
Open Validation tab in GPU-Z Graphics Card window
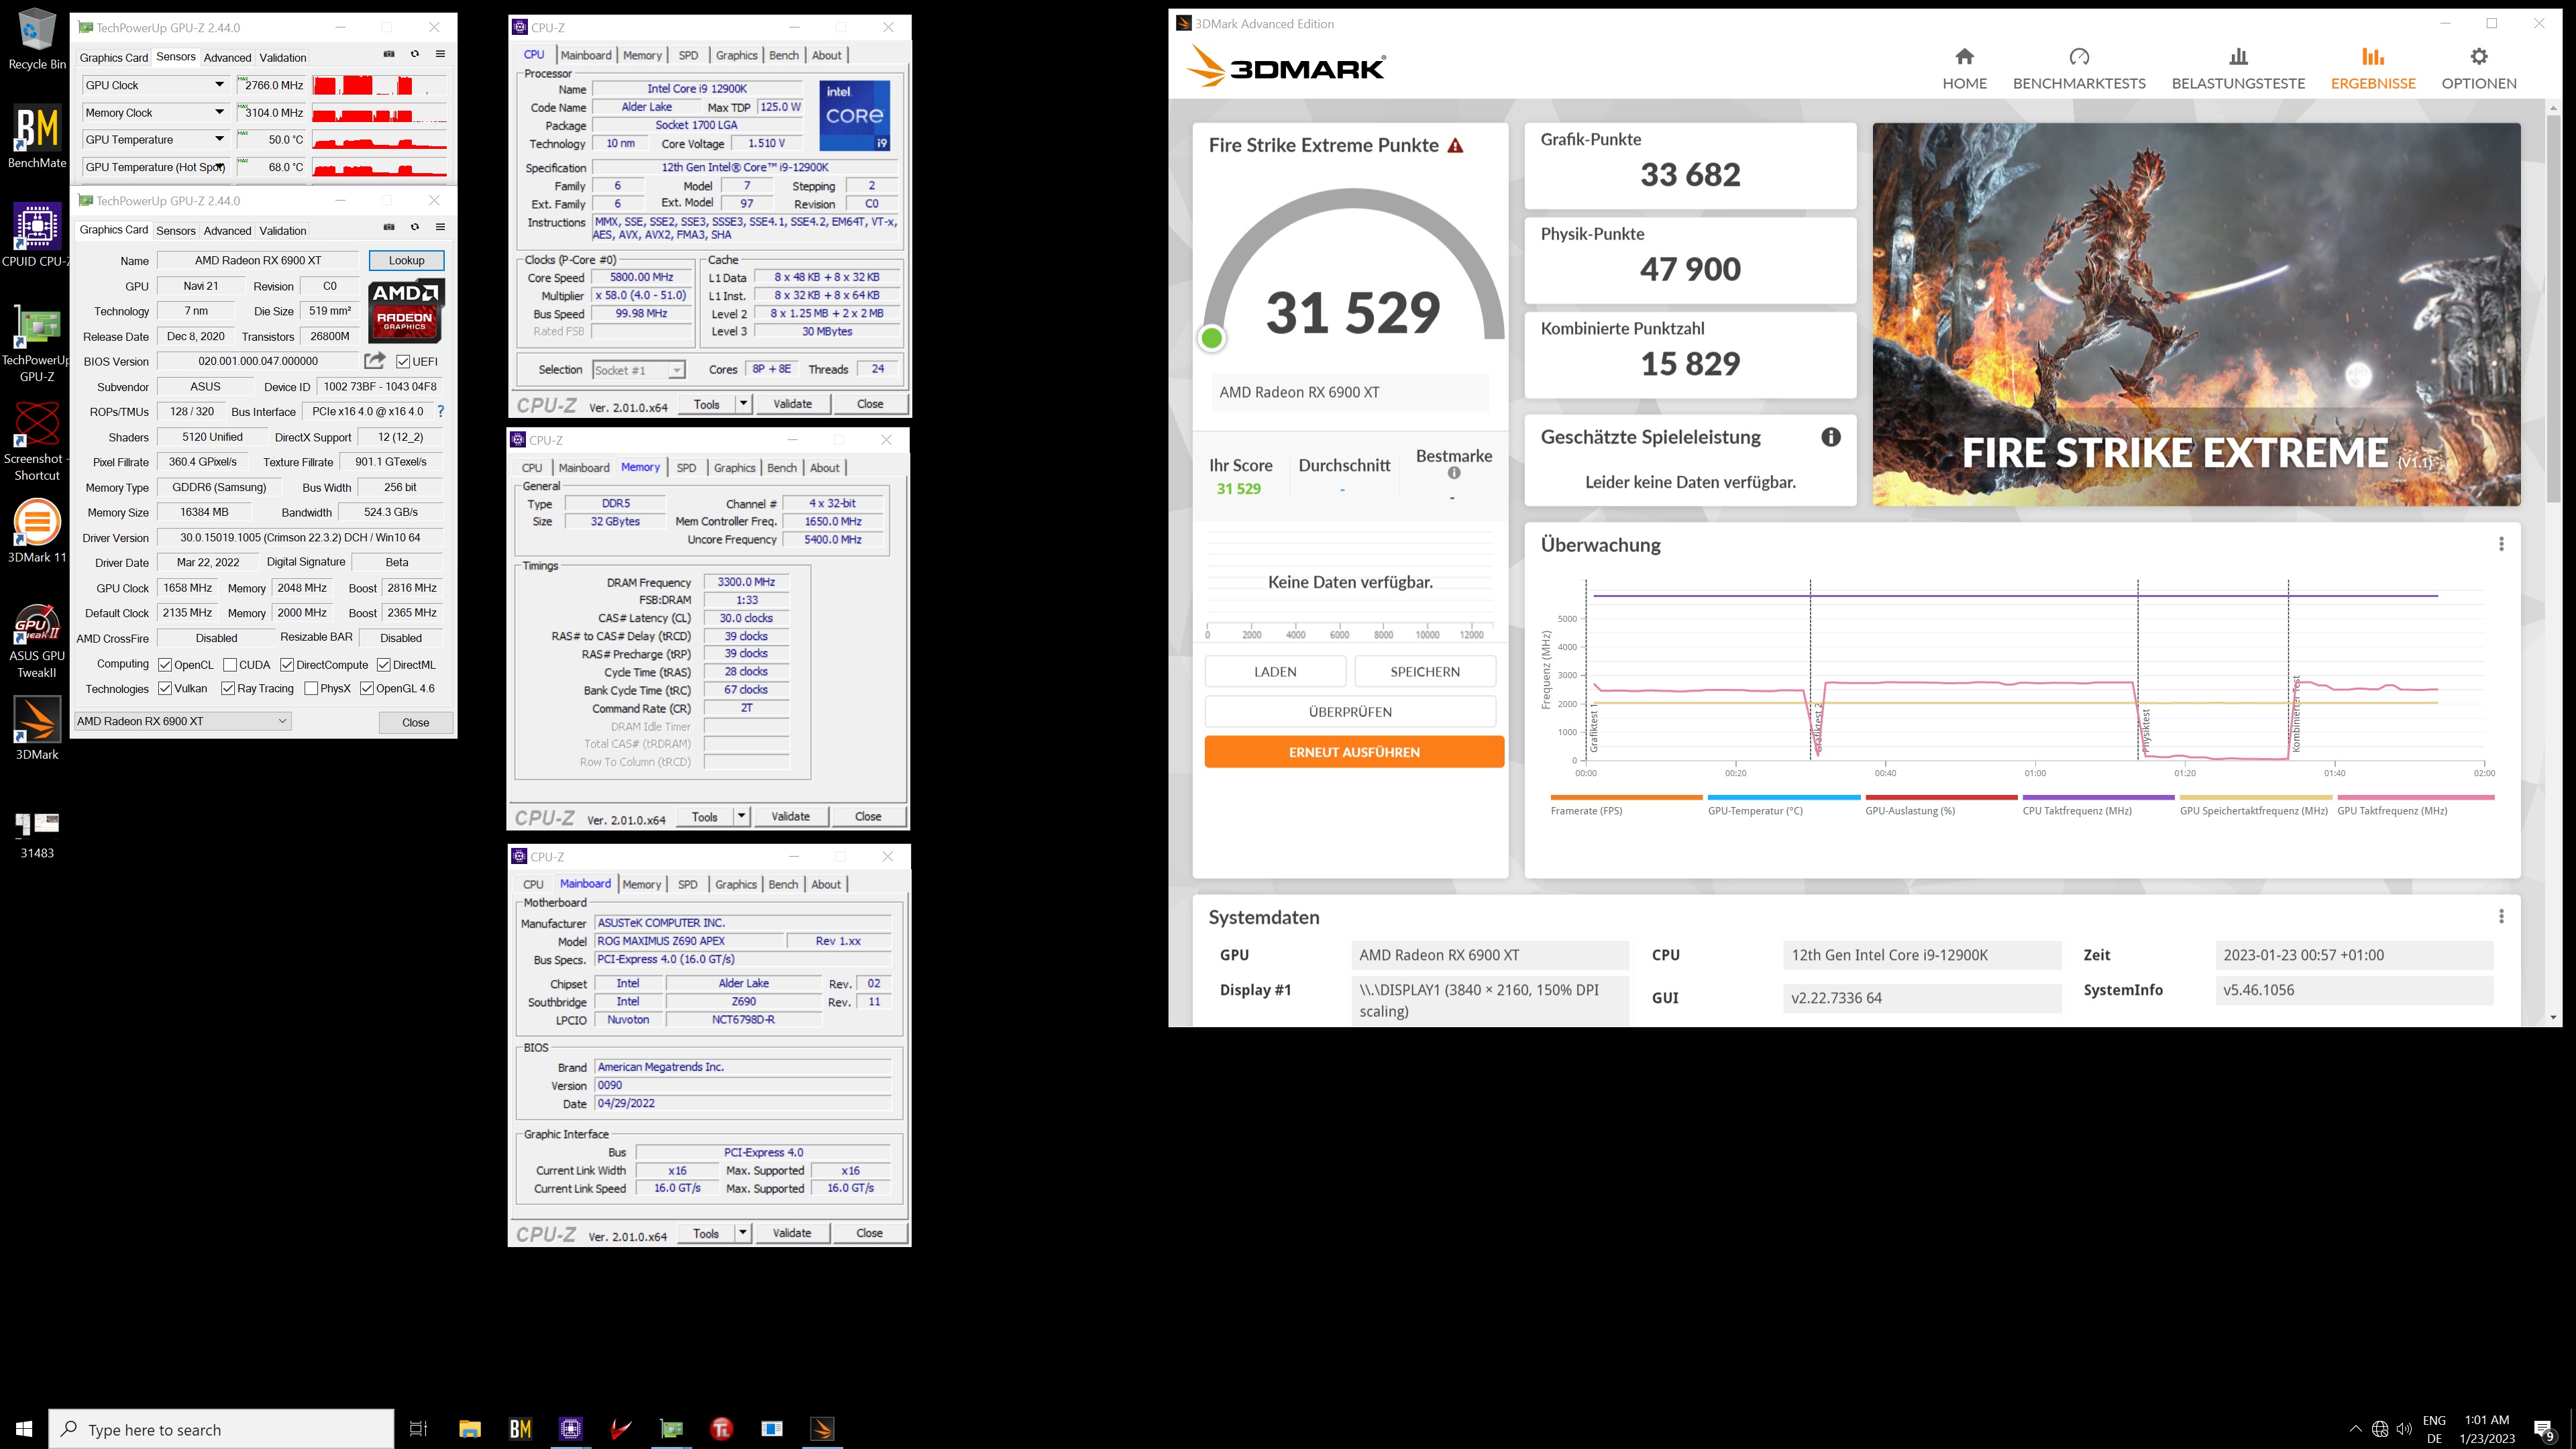coord(283,231)
